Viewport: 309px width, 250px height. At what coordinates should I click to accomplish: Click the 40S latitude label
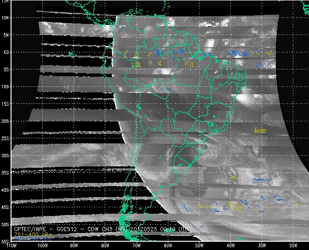pyautogui.click(x=5, y=190)
